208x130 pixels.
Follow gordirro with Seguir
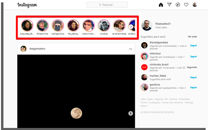point(193,87)
